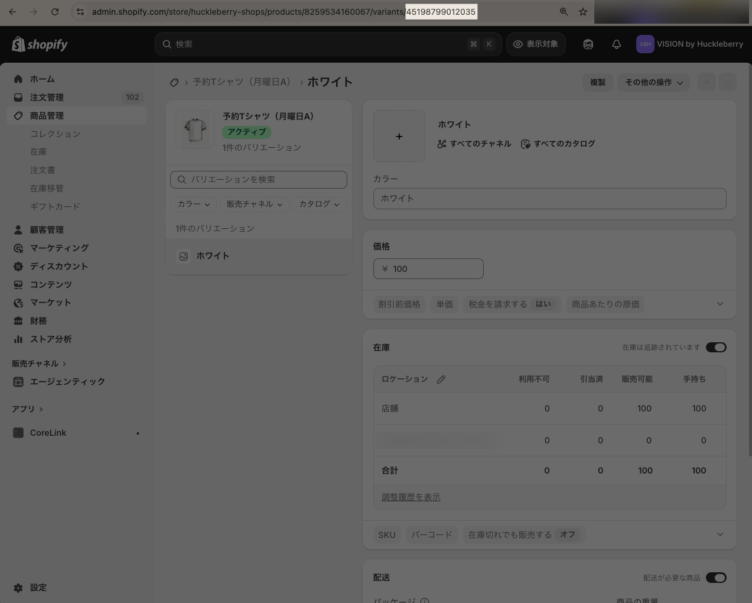The image size is (752, 603).
Task: Click the Shopify logo
Action: pos(40,44)
